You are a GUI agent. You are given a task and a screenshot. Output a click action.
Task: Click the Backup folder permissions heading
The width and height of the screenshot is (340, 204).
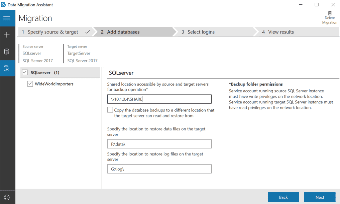tap(256, 84)
